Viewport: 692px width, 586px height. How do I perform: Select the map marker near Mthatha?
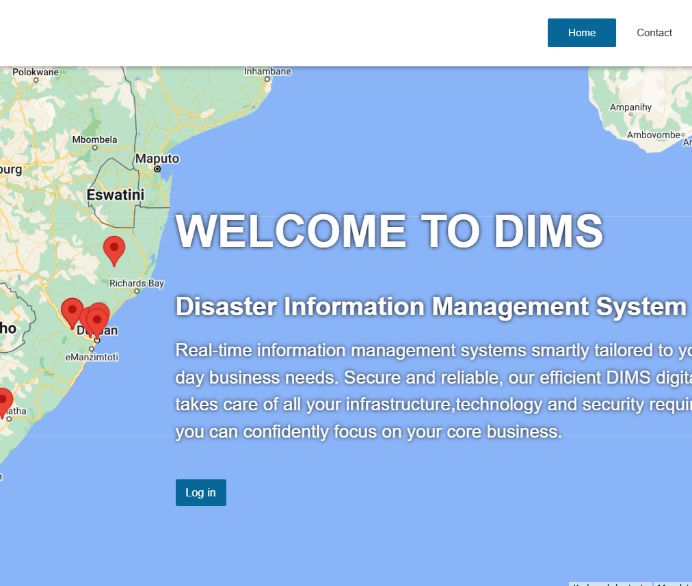(3, 400)
